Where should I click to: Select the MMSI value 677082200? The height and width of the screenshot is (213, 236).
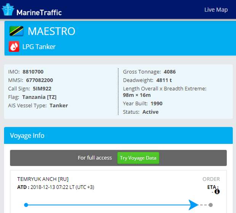[40, 80]
